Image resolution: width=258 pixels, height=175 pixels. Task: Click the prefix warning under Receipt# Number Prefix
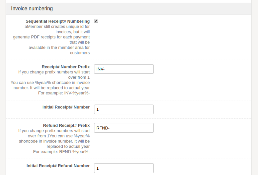54,72
